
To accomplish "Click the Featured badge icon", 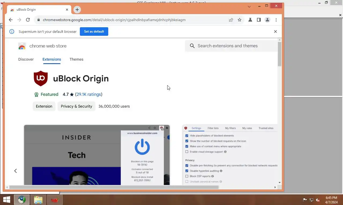I will tap(36, 94).
